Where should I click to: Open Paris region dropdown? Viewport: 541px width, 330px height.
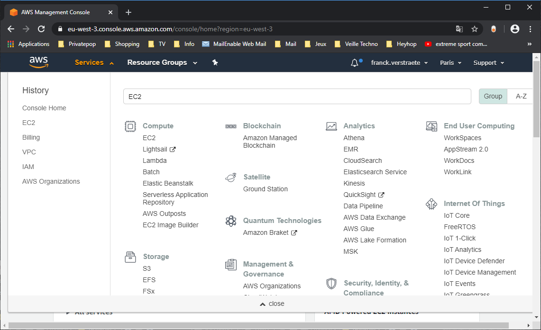tap(450, 62)
